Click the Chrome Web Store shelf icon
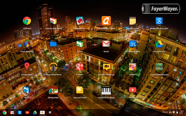Viewport: 186px width, 116px height. 42,112
